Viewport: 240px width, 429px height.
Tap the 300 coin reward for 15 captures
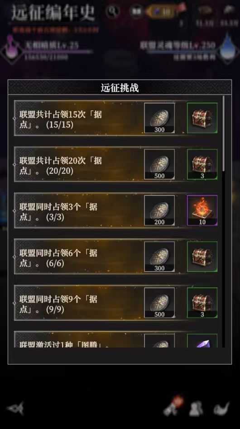click(x=159, y=118)
